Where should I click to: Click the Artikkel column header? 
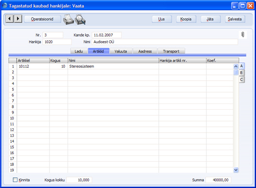[x=33, y=61]
